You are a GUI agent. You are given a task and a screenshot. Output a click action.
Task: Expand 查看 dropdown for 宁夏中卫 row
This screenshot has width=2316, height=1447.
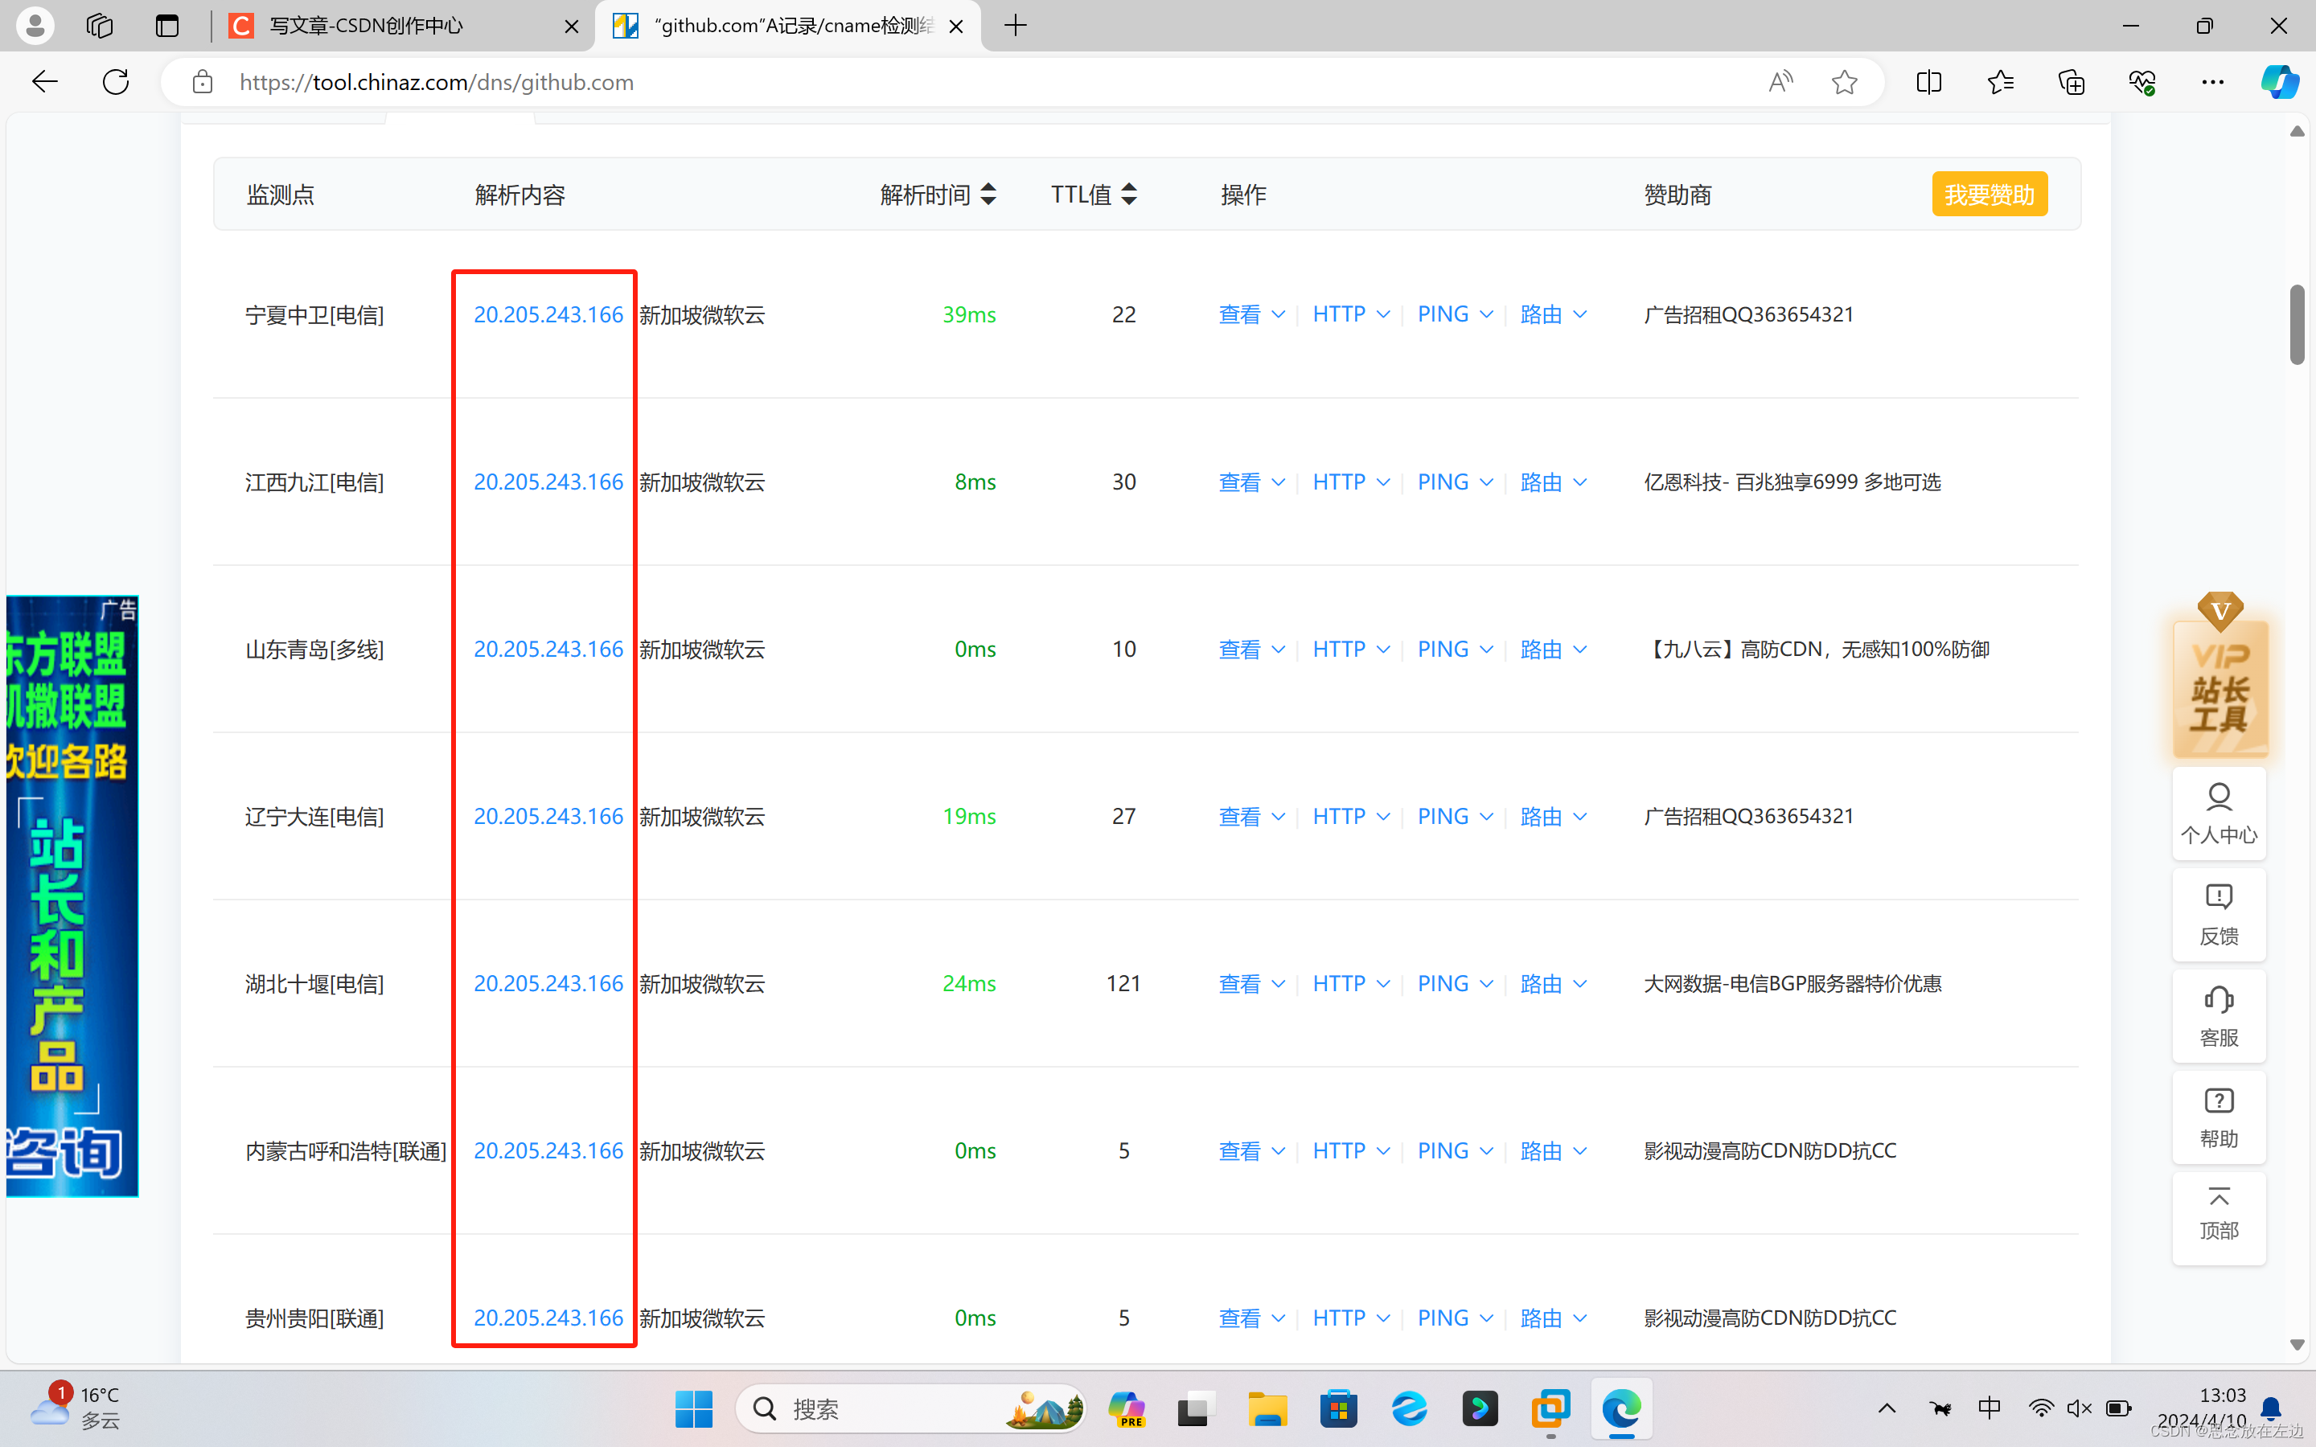coord(1250,315)
